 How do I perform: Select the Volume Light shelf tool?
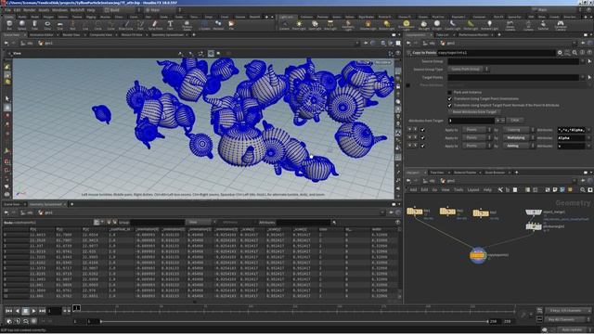[x=368, y=25]
